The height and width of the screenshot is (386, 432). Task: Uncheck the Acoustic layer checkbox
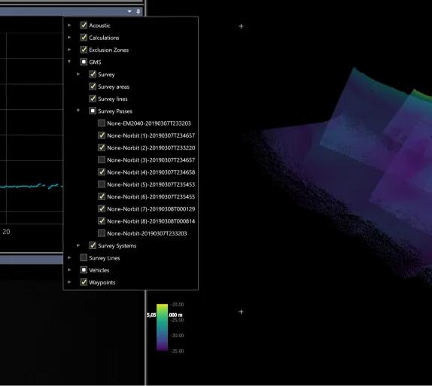point(84,26)
